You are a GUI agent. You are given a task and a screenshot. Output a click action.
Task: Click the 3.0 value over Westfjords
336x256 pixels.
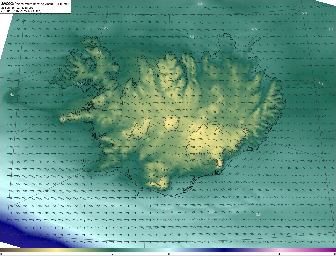[x=98, y=52]
